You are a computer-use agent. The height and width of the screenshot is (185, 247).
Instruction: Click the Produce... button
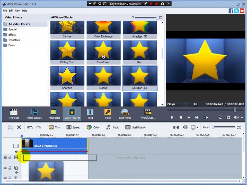click(148, 114)
